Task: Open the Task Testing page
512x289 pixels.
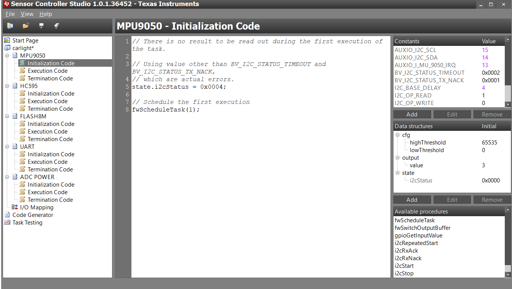Action: click(27, 223)
